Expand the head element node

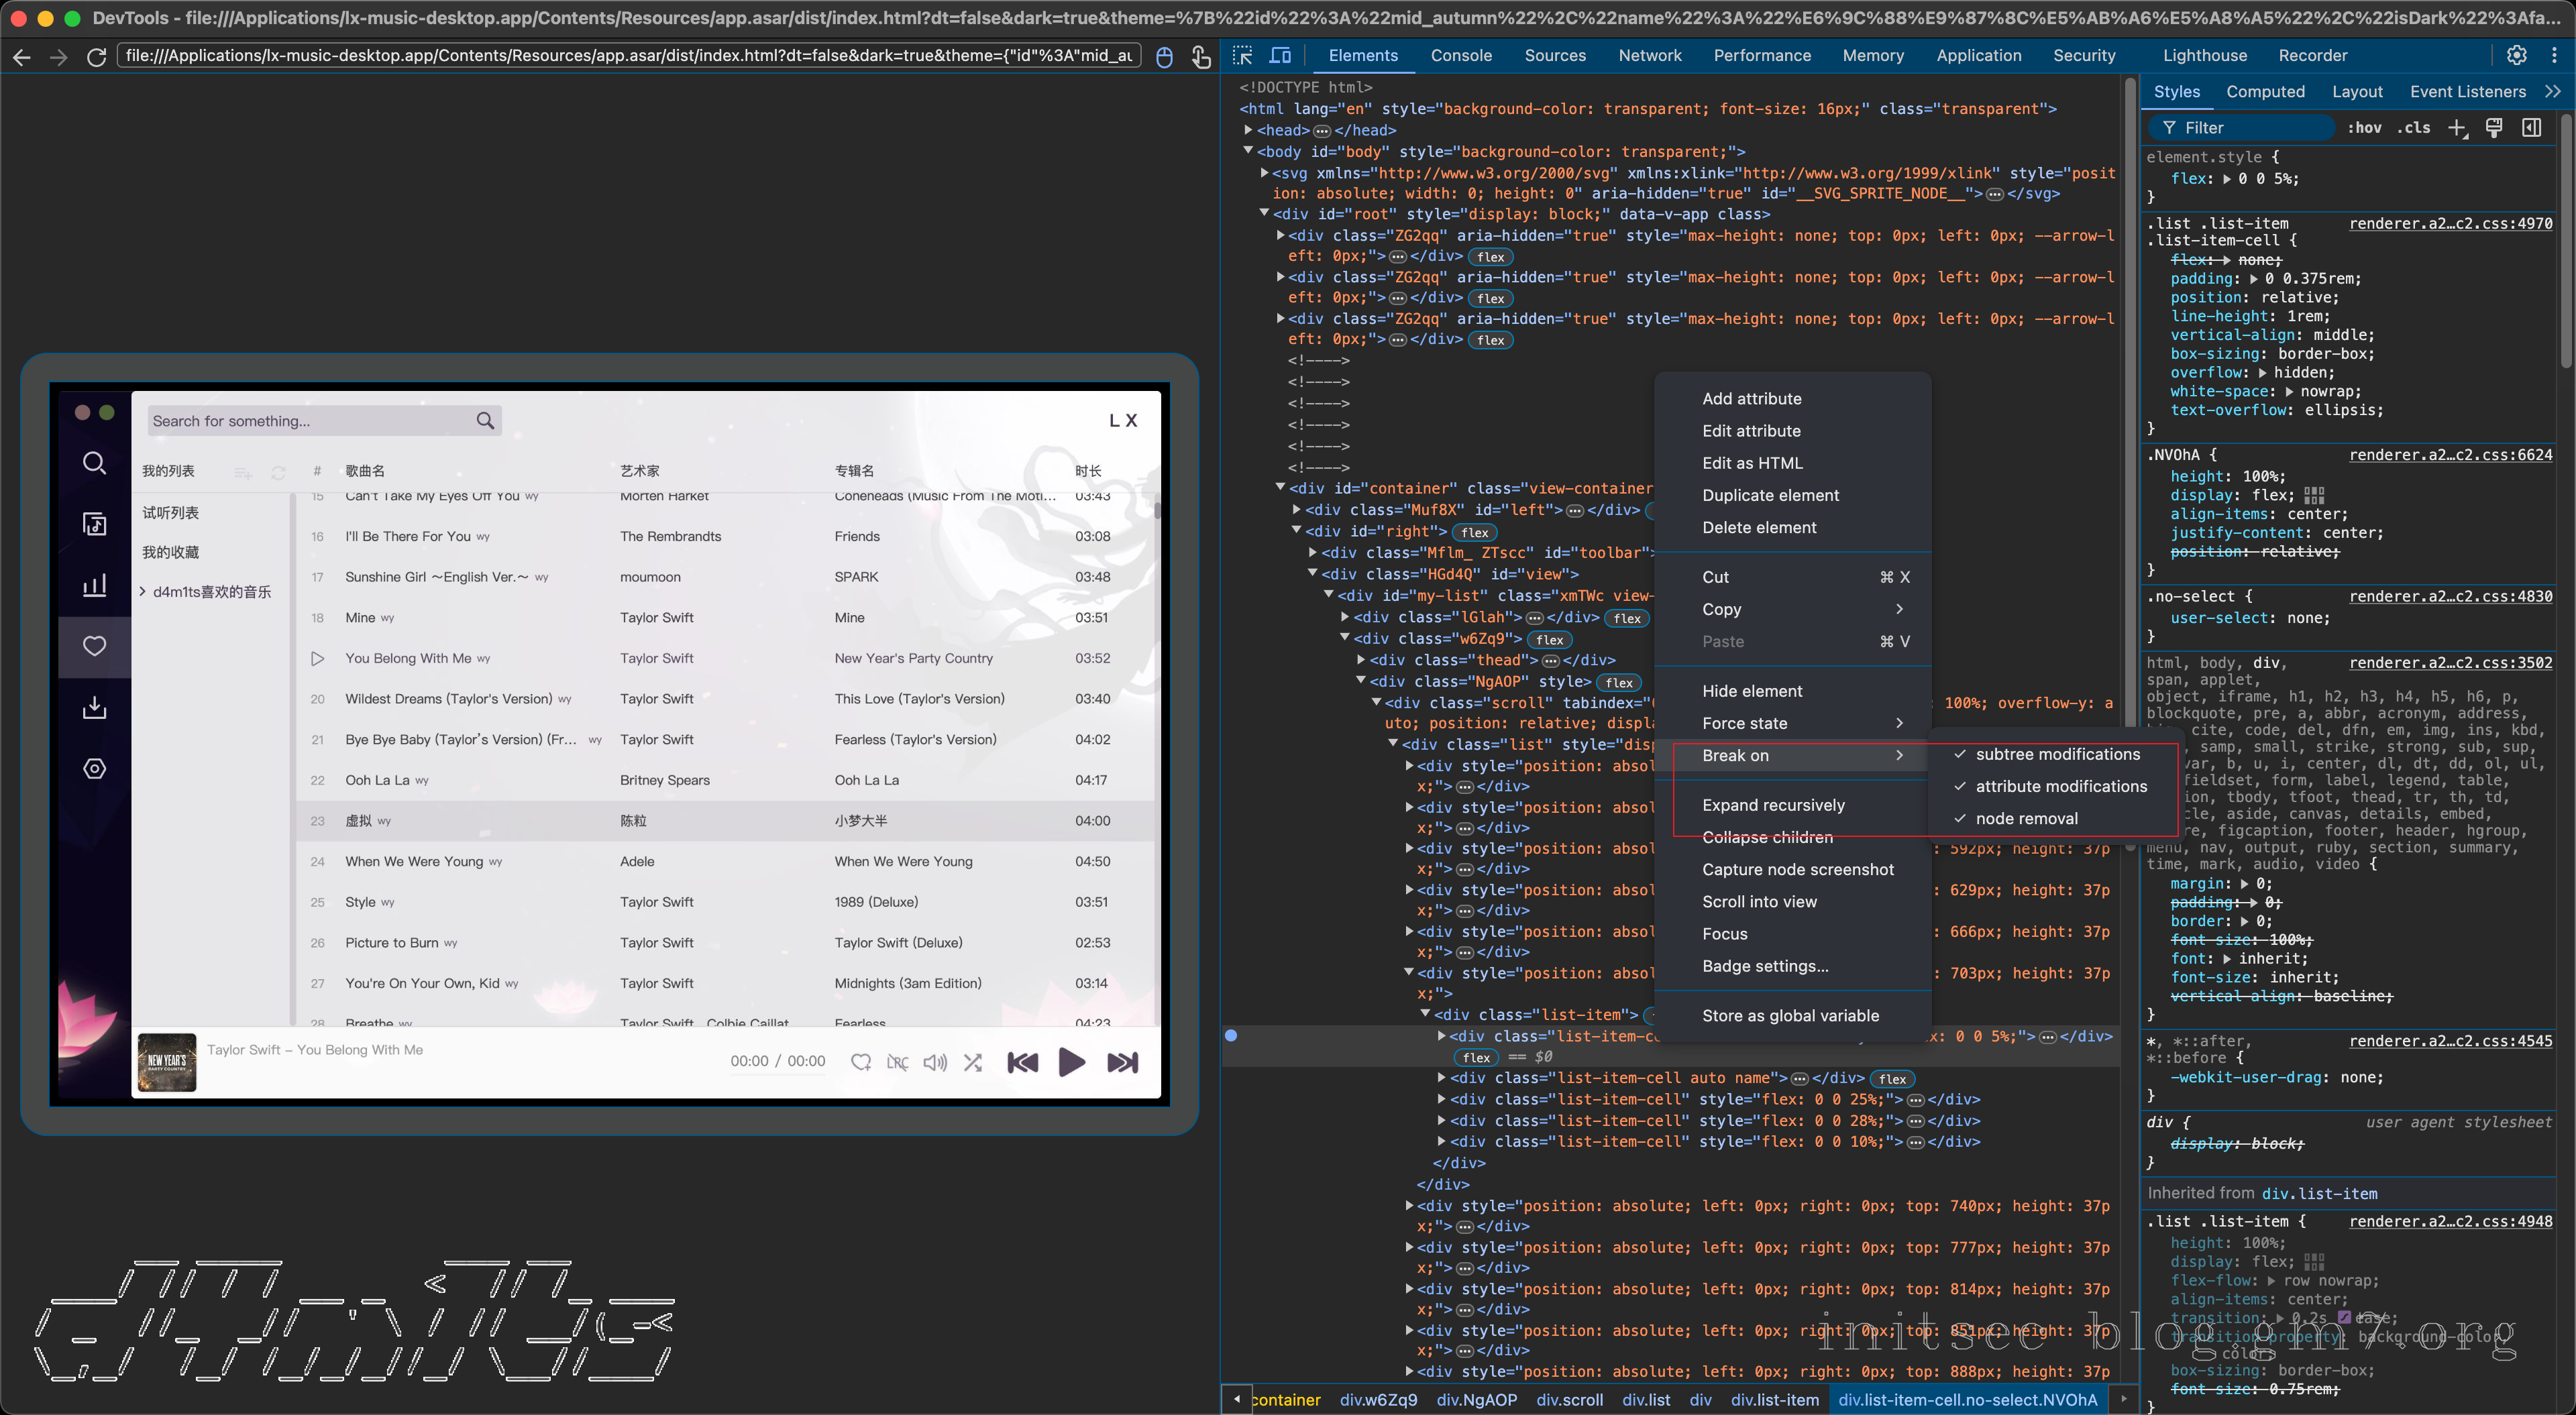(1248, 130)
